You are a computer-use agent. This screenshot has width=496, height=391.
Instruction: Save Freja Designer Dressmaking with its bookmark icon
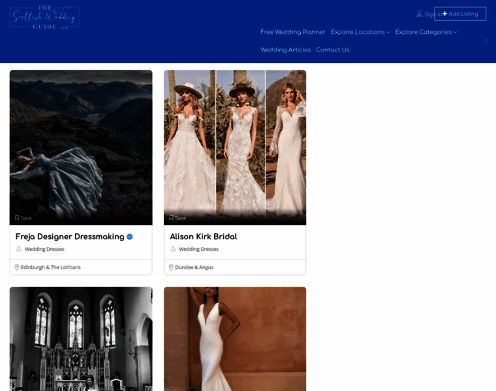tap(17, 218)
